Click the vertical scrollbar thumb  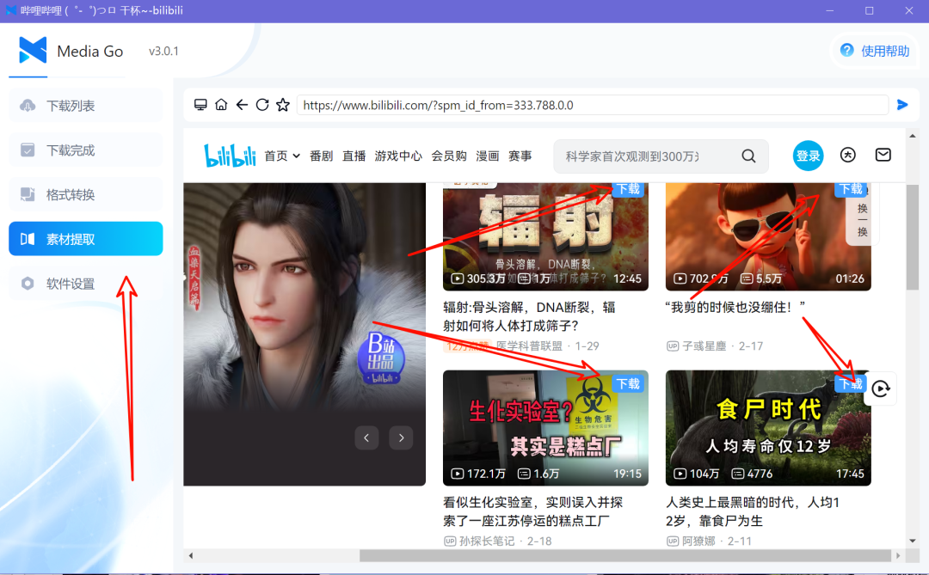pyautogui.click(x=913, y=237)
